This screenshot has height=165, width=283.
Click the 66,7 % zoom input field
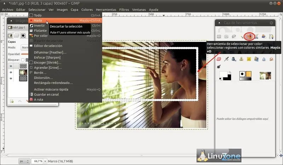pos(37,161)
